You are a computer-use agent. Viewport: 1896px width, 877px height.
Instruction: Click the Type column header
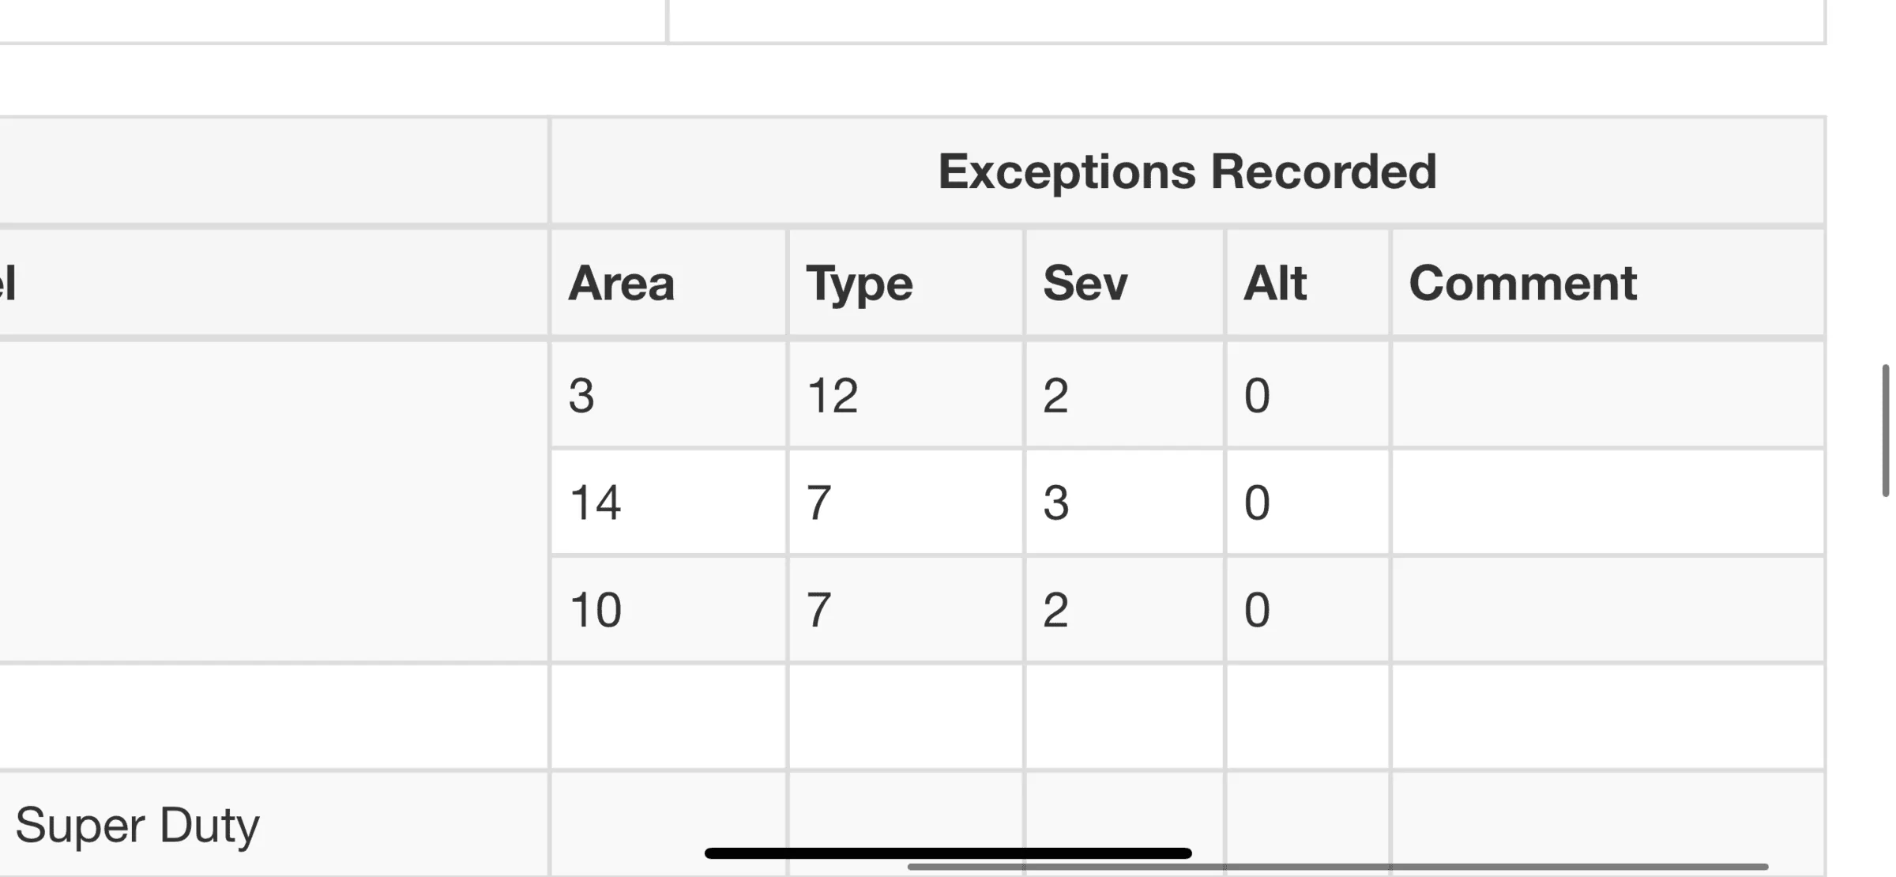[860, 283]
